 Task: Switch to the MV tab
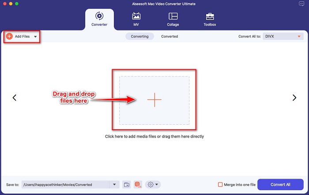[x=136, y=19]
